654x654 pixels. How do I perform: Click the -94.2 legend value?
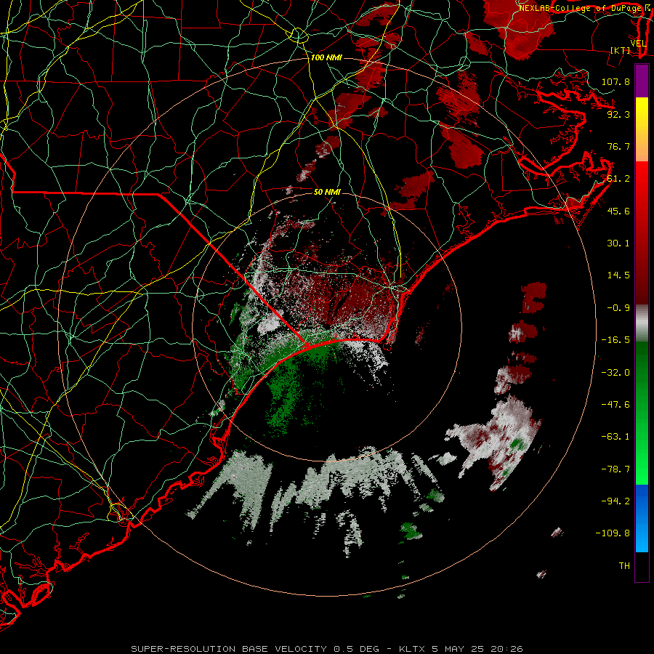pos(615,501)
